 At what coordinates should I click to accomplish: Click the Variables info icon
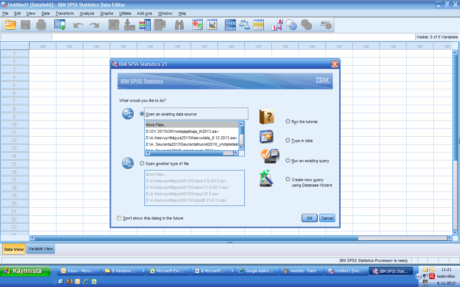coord(144,25)
